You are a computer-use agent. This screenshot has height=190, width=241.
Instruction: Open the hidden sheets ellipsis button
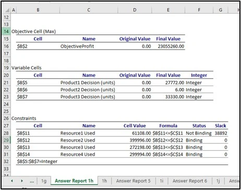point(32,181)
